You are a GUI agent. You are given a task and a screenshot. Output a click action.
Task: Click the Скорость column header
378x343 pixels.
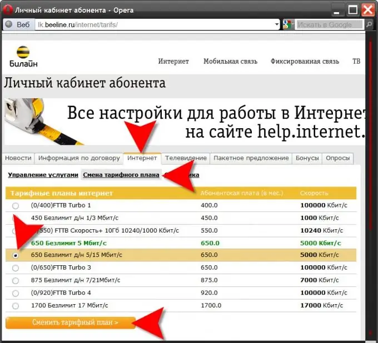pos(314,193)
